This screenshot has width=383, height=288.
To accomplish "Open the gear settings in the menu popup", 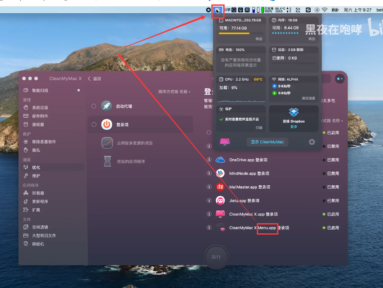I will [x=312, y=142].
